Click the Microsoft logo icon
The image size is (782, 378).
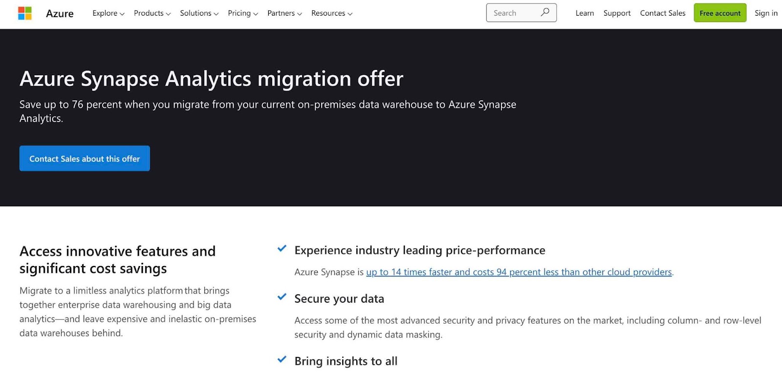25,13
